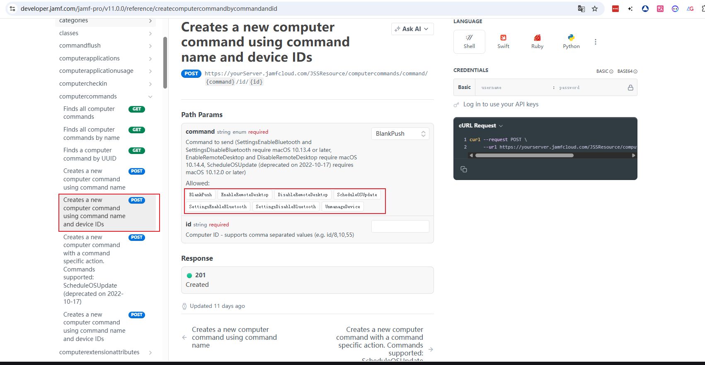Open the Ask AI menu

coord(412,29)
